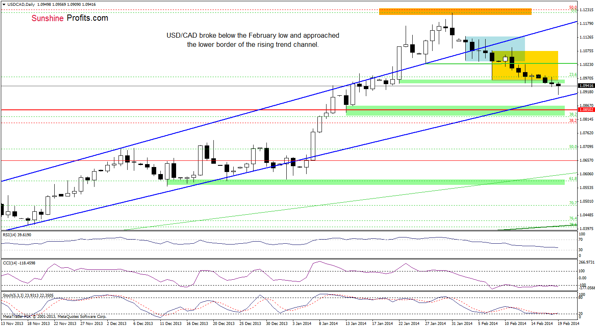
Task: Select the 1.04485 price axis value
Action: click(587, 215)
